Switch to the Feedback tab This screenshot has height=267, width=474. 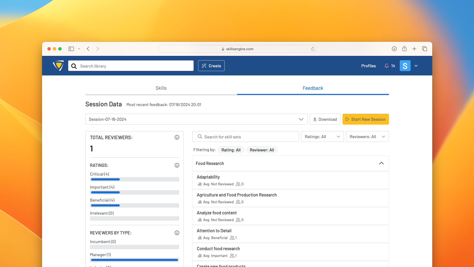(313, 88)
